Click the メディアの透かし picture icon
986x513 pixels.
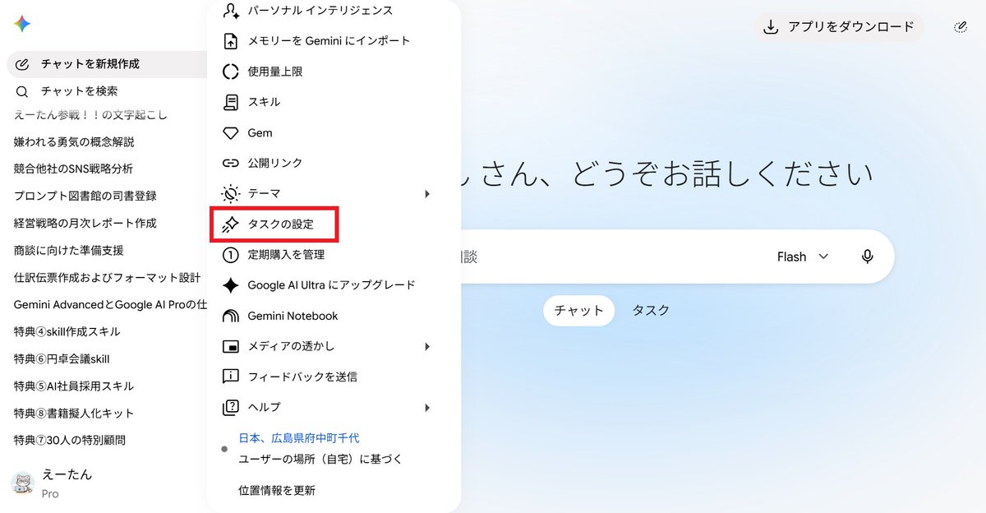tap(231, 347)
